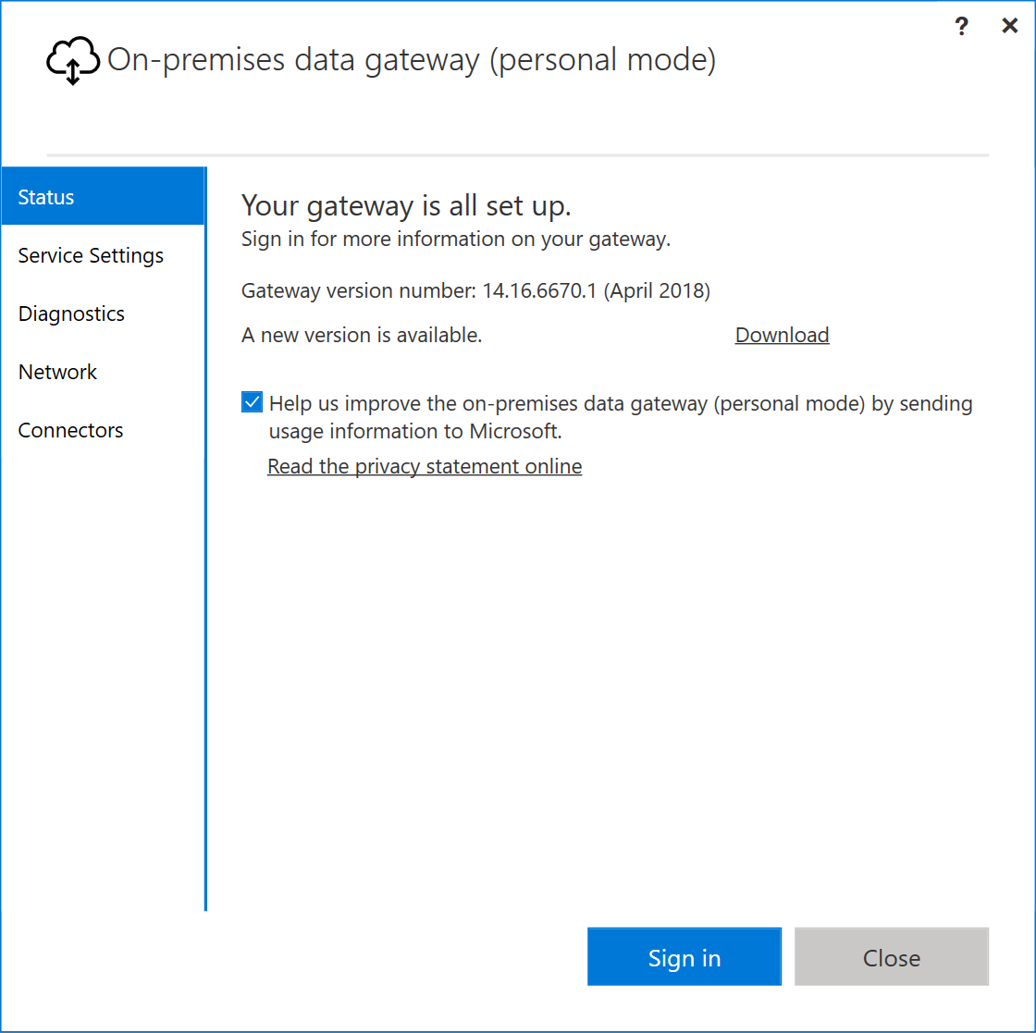Screen dimensions: 1036x1033
Task: Click the On-premises data gateway title text
Action: (412, 60)
